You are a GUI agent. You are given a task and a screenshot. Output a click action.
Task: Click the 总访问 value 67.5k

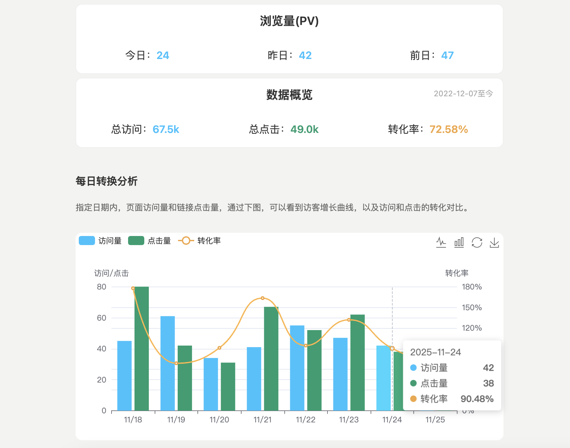coord(166,129)
